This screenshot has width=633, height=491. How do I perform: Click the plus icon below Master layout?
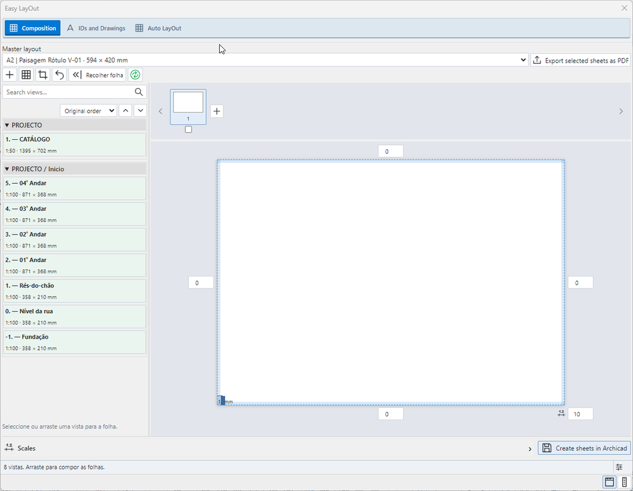pyautogui.click(x=10, y=75)
